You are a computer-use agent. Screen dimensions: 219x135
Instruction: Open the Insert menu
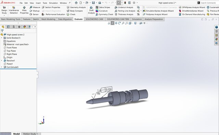click(x=38, y=3)
